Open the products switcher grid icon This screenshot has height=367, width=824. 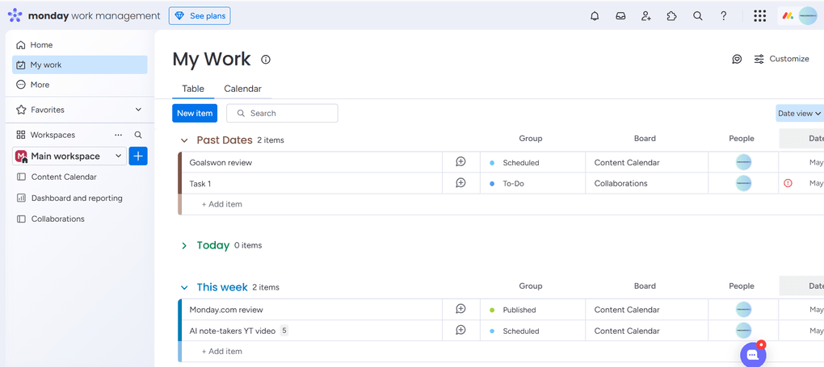point(759,16)
